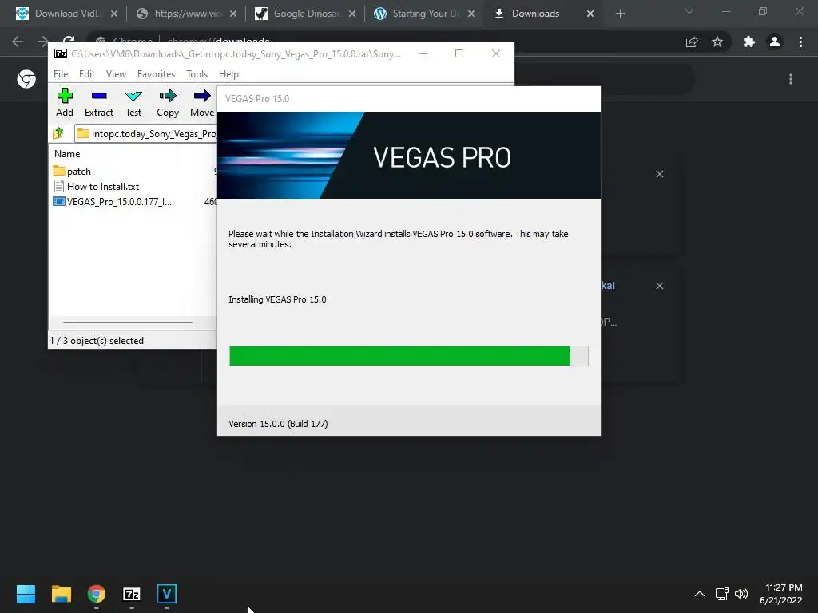This screenshot has height=613, width=818.
Task: Open Downloads page three-dot menu
Action: pos(791,79)
